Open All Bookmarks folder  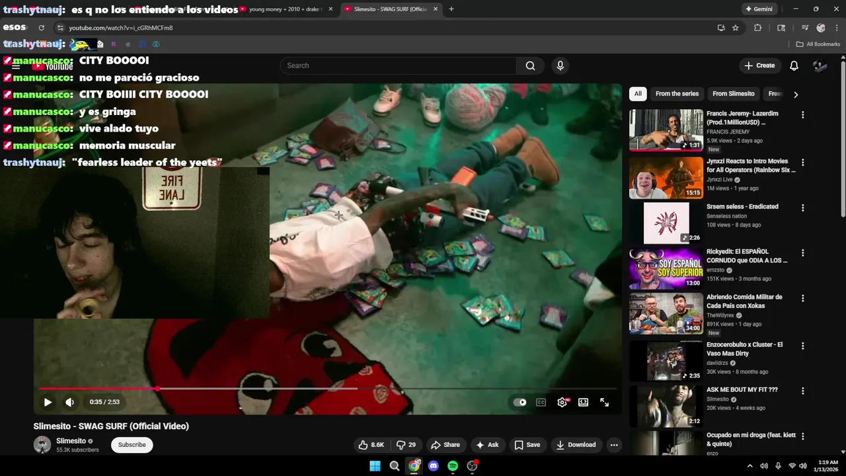818,44
